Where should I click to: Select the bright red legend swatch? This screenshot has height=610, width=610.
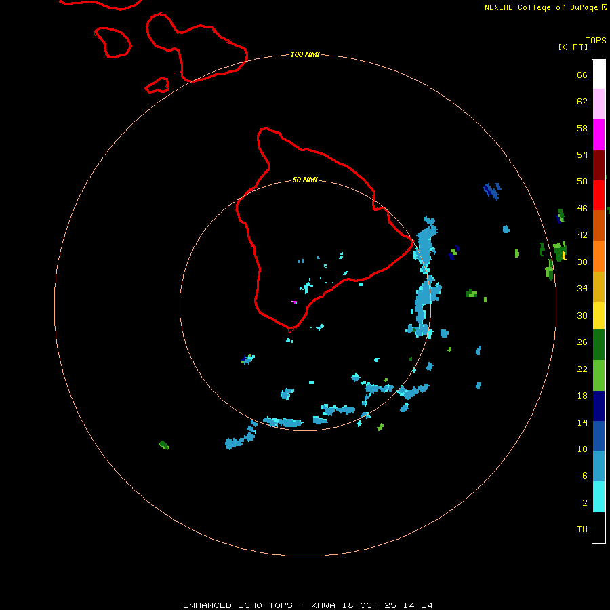point(598,195)
